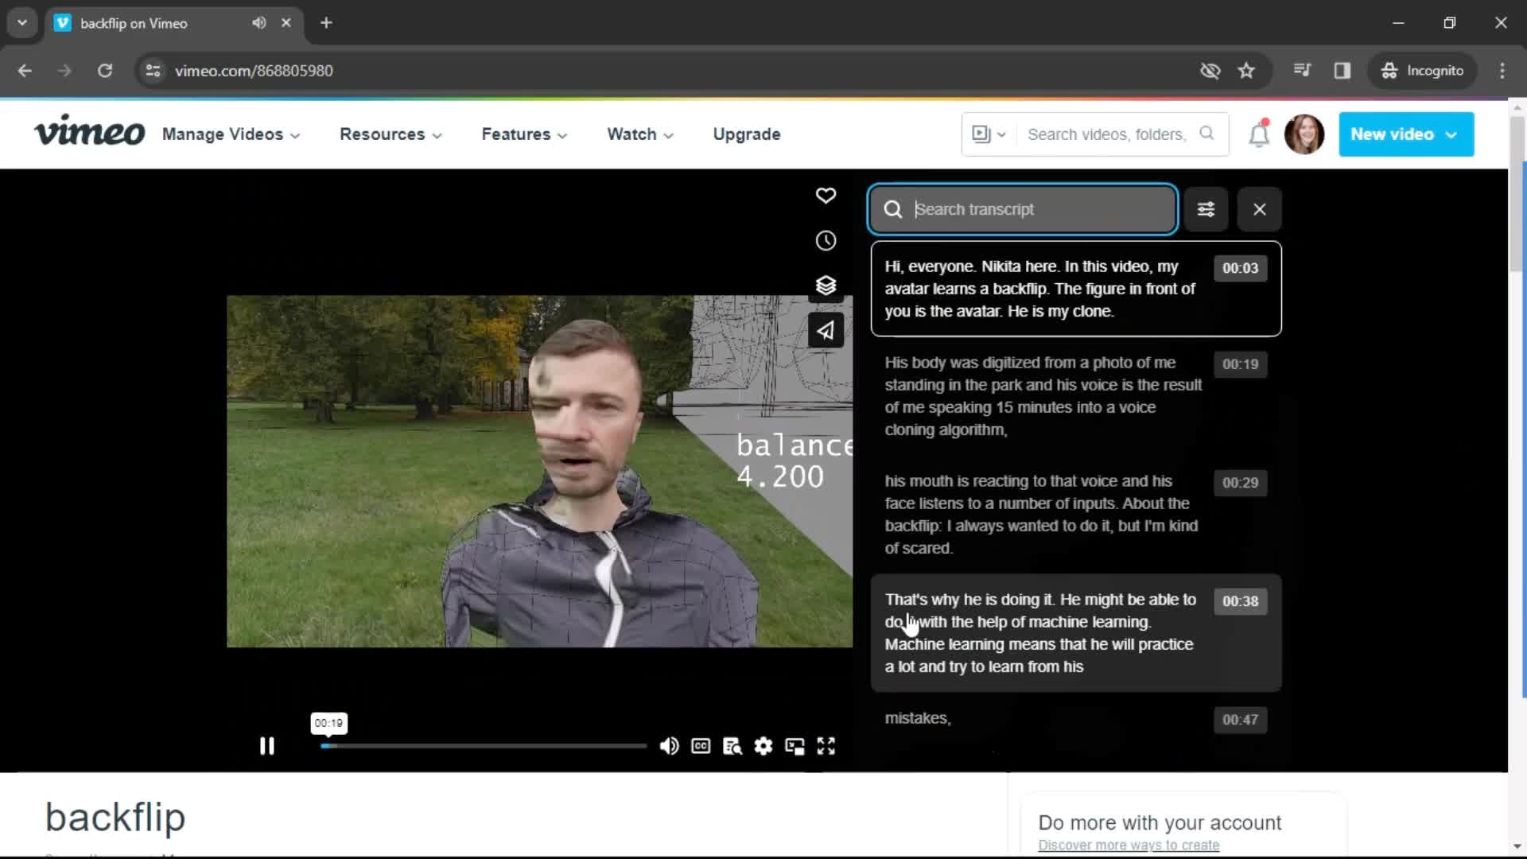This screenshot has height=859, width=1527.
Task: Click the like/heart icon on video
Action: (x=826, y=196)
